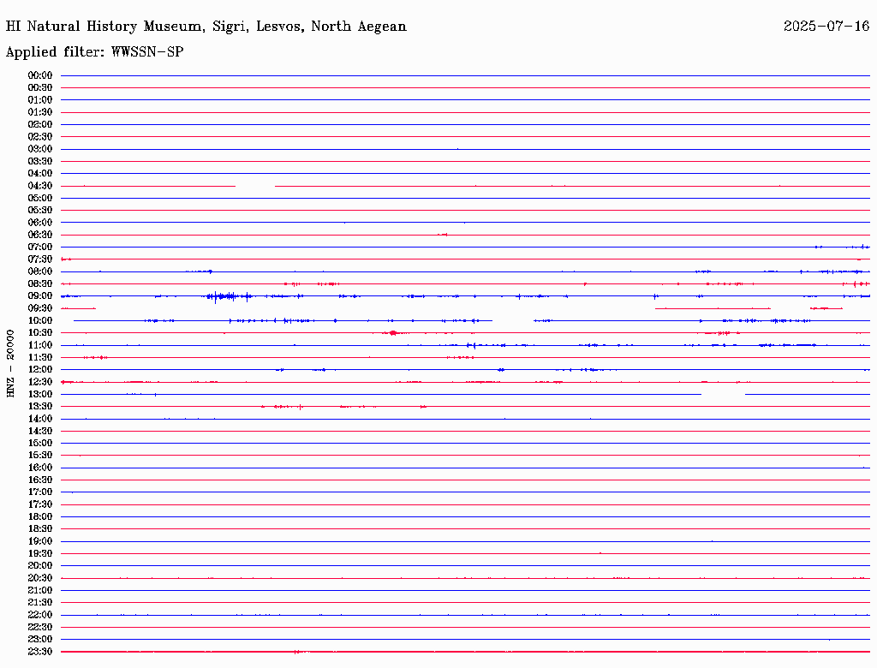Image resolution: width=877 pixels, height=668 pixels.
Task: Click the red signal blip on the 06:30 trace
Action: (x=443, y=235)
